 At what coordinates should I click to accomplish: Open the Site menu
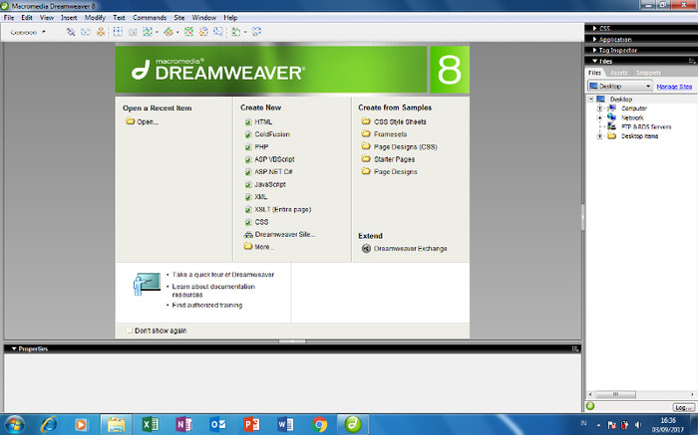pos(178,18)
